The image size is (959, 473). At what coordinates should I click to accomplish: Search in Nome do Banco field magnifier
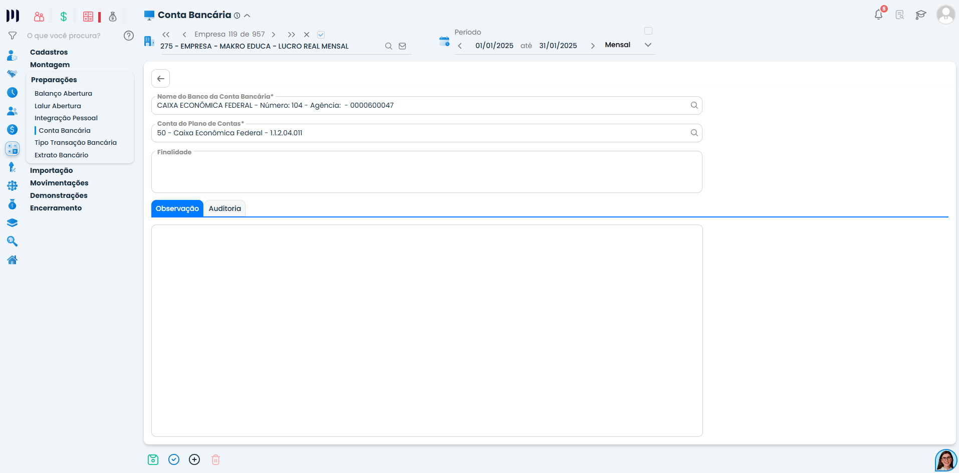(694, 105)
